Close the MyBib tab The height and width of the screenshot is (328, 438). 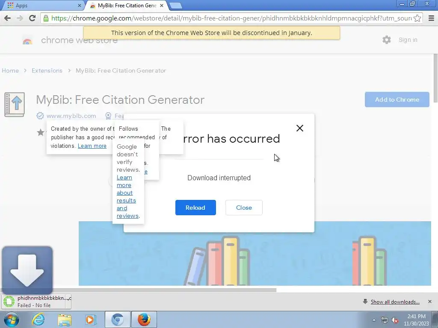(162, 5)
